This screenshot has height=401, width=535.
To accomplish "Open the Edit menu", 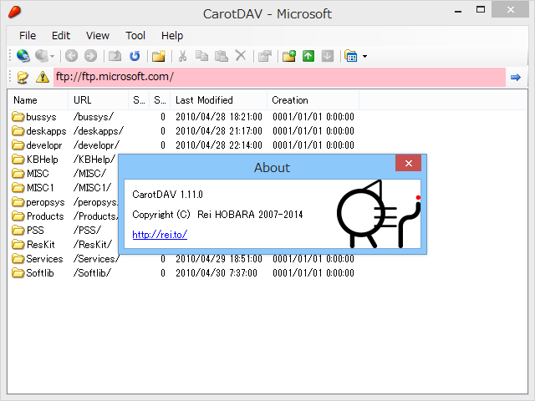I will pos(61,35).
